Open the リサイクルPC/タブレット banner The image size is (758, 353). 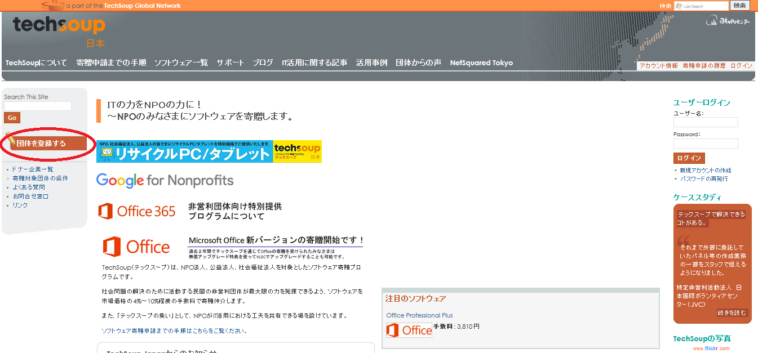(209, 151)
